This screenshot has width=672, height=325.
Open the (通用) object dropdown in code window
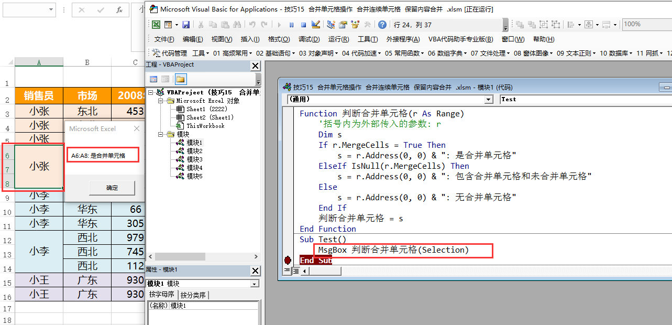coord(488,99)
